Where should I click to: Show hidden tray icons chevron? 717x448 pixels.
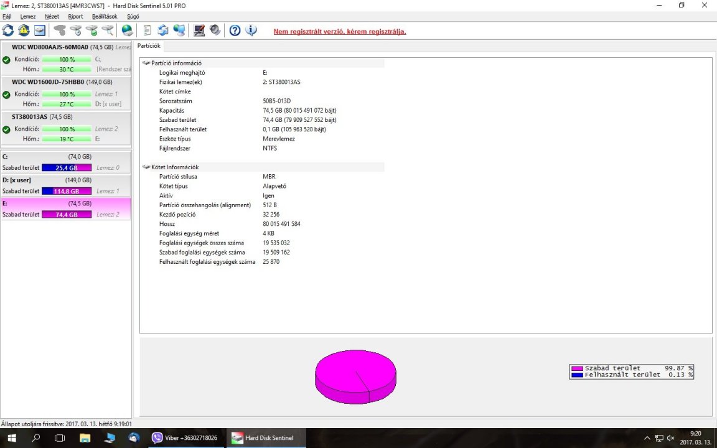[x=647, y=438]
